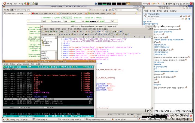The width and height of the screenshot is (195, 123).
Task: Click the red power icon in the top-right corner
Action: [191, 4]
